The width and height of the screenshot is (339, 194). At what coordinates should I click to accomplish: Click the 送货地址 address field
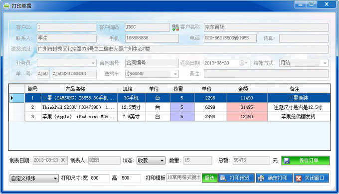(182, 49)
